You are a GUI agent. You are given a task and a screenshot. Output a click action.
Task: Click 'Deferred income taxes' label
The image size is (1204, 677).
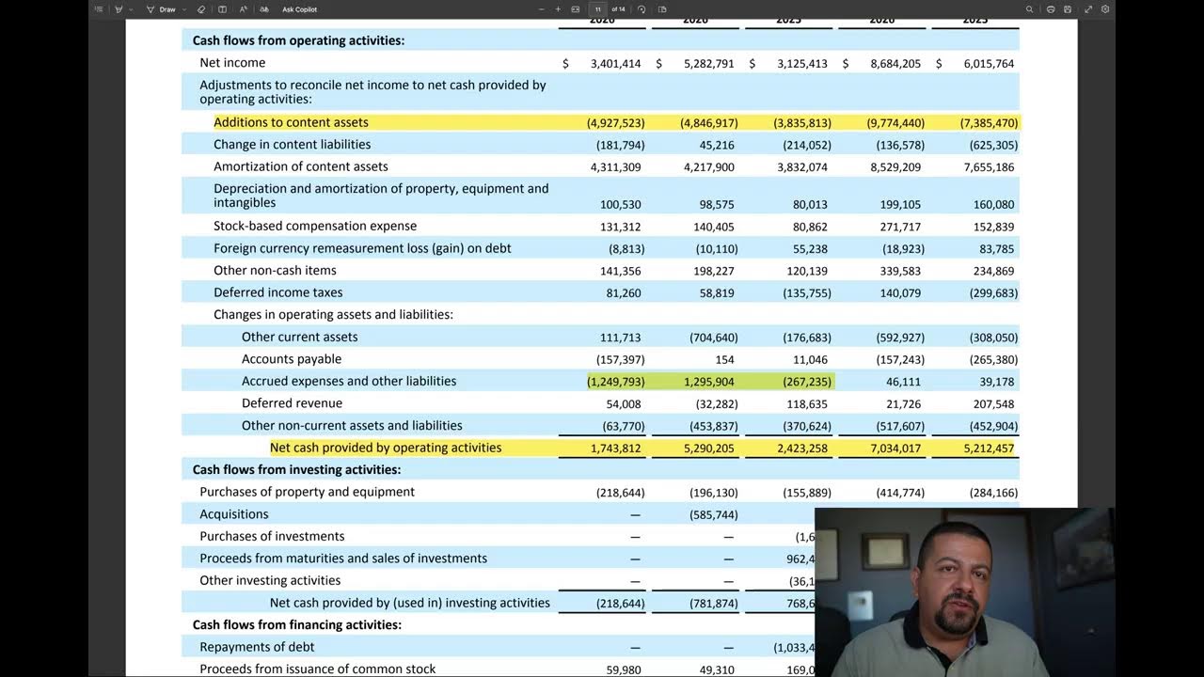[x=277, y=292]
